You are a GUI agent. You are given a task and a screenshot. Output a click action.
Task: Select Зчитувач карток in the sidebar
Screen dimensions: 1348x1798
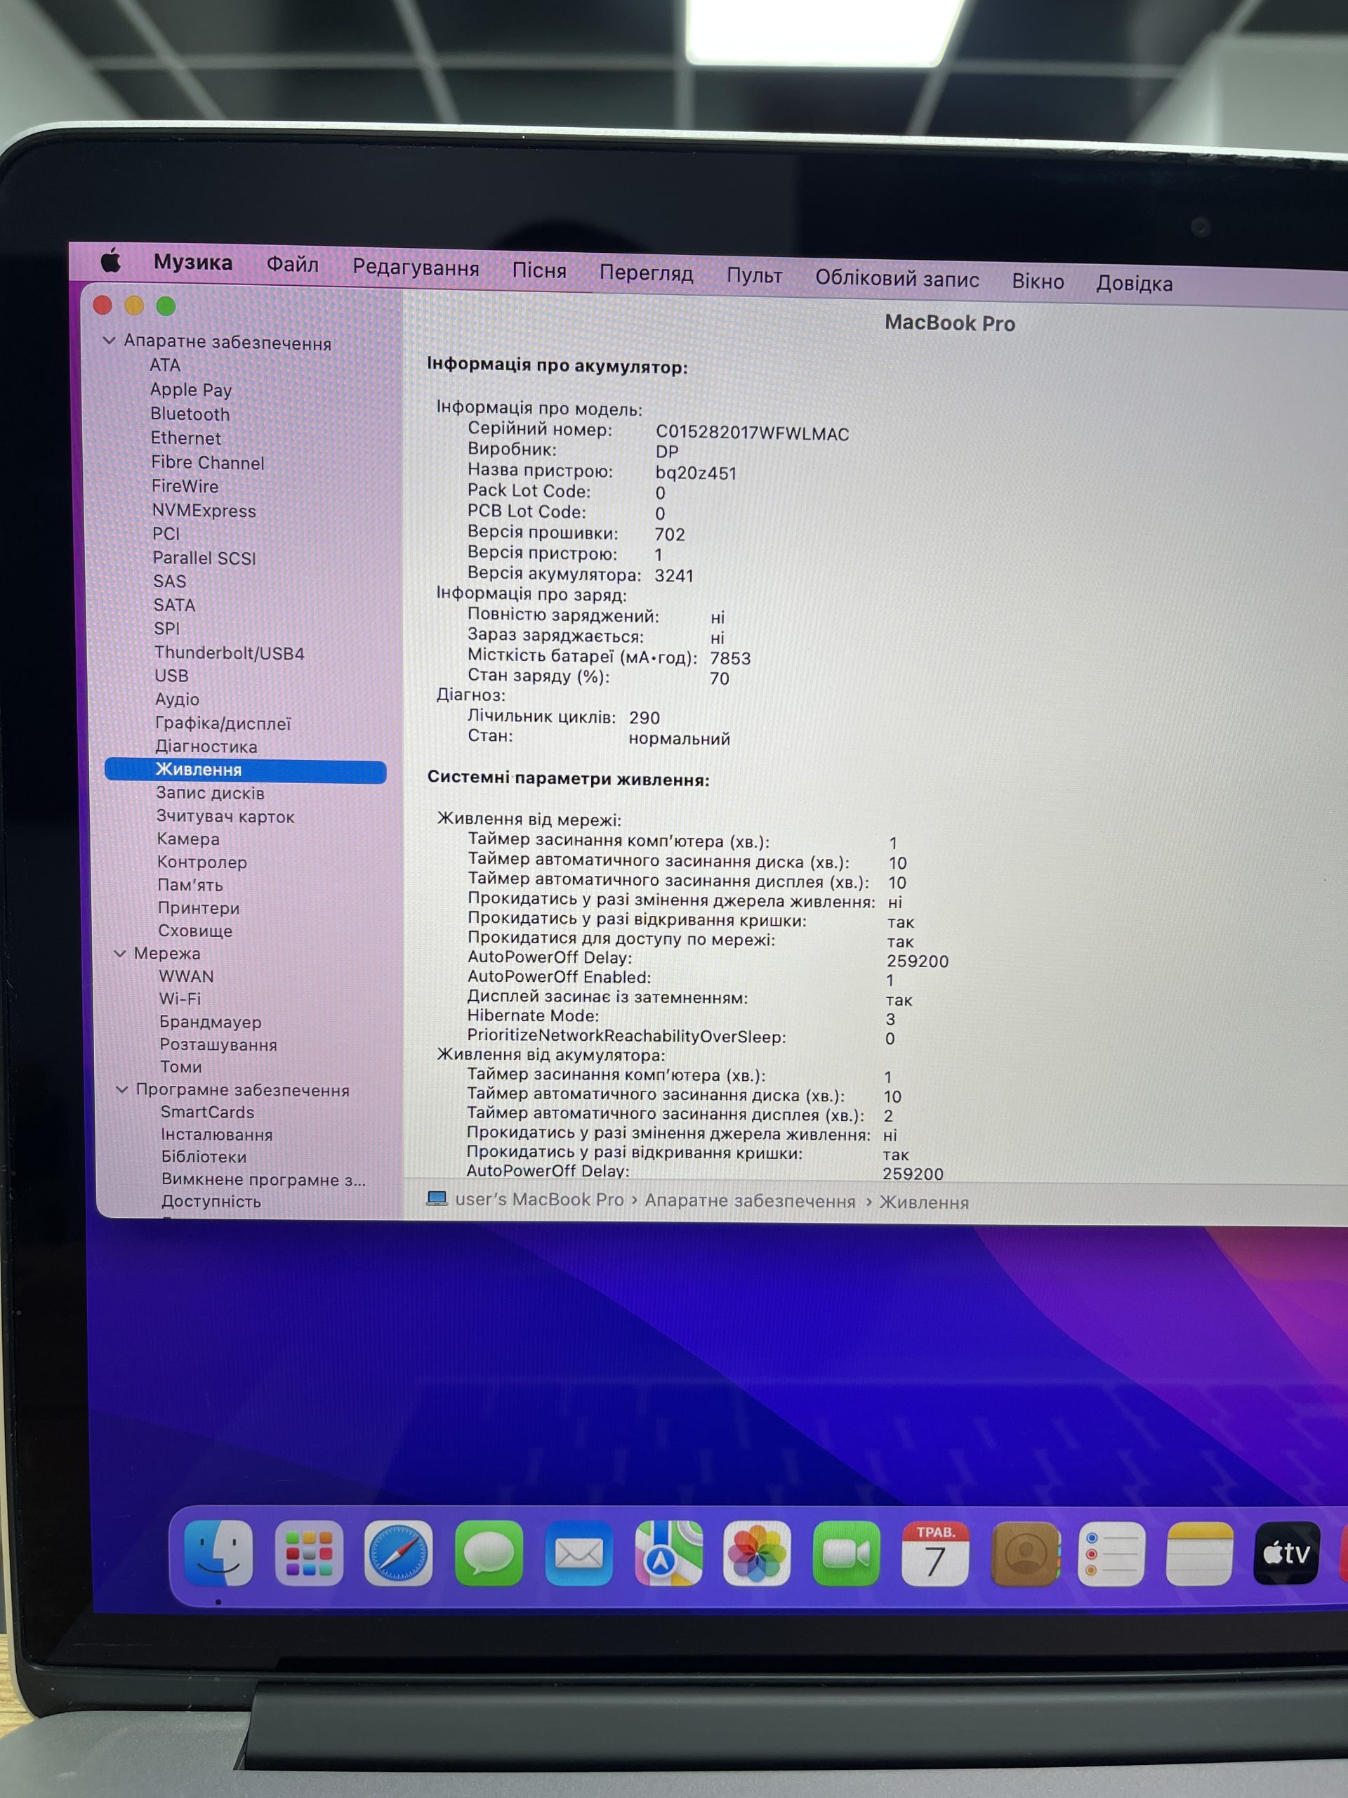click(x=225, y=816)
